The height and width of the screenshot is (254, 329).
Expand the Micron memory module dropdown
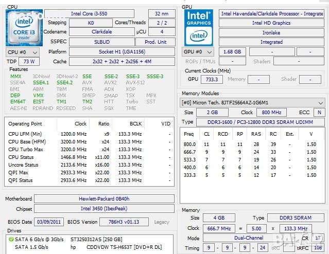point(253,103)
